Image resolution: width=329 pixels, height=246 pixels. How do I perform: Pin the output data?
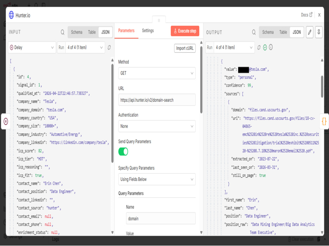pyautogui.click(x=318, y=32)
